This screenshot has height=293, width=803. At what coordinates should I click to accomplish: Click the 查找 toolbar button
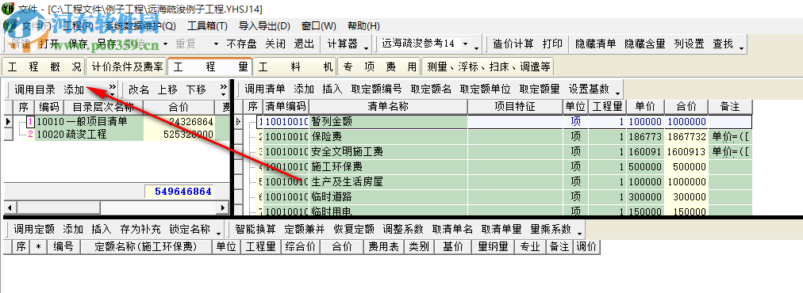(x=723, y=44)
